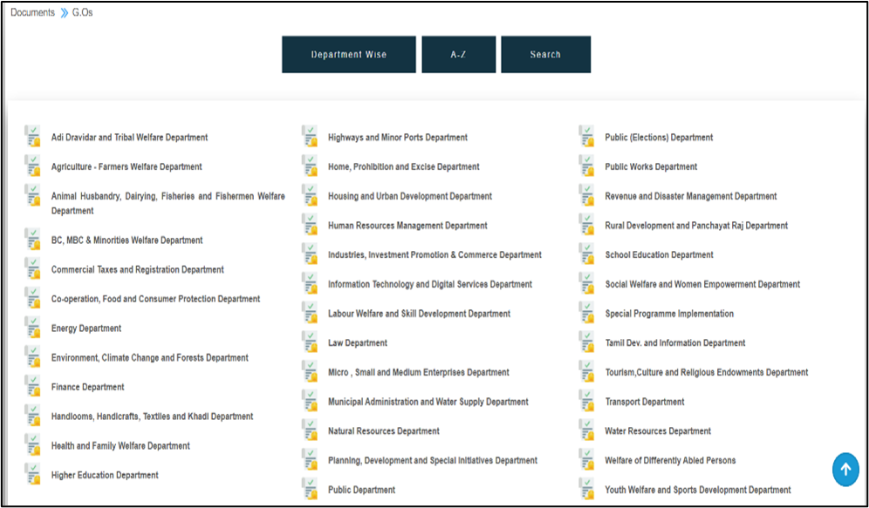Open Social Welfare and Women Empowerment Department

coord(702,284)
